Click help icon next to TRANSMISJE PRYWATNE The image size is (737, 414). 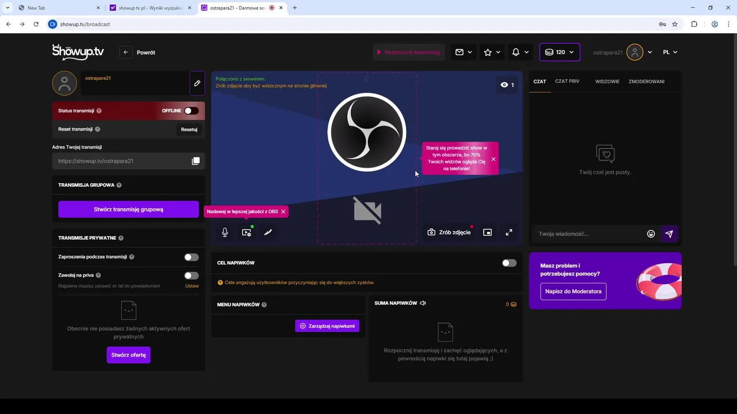tap(120, 238)
